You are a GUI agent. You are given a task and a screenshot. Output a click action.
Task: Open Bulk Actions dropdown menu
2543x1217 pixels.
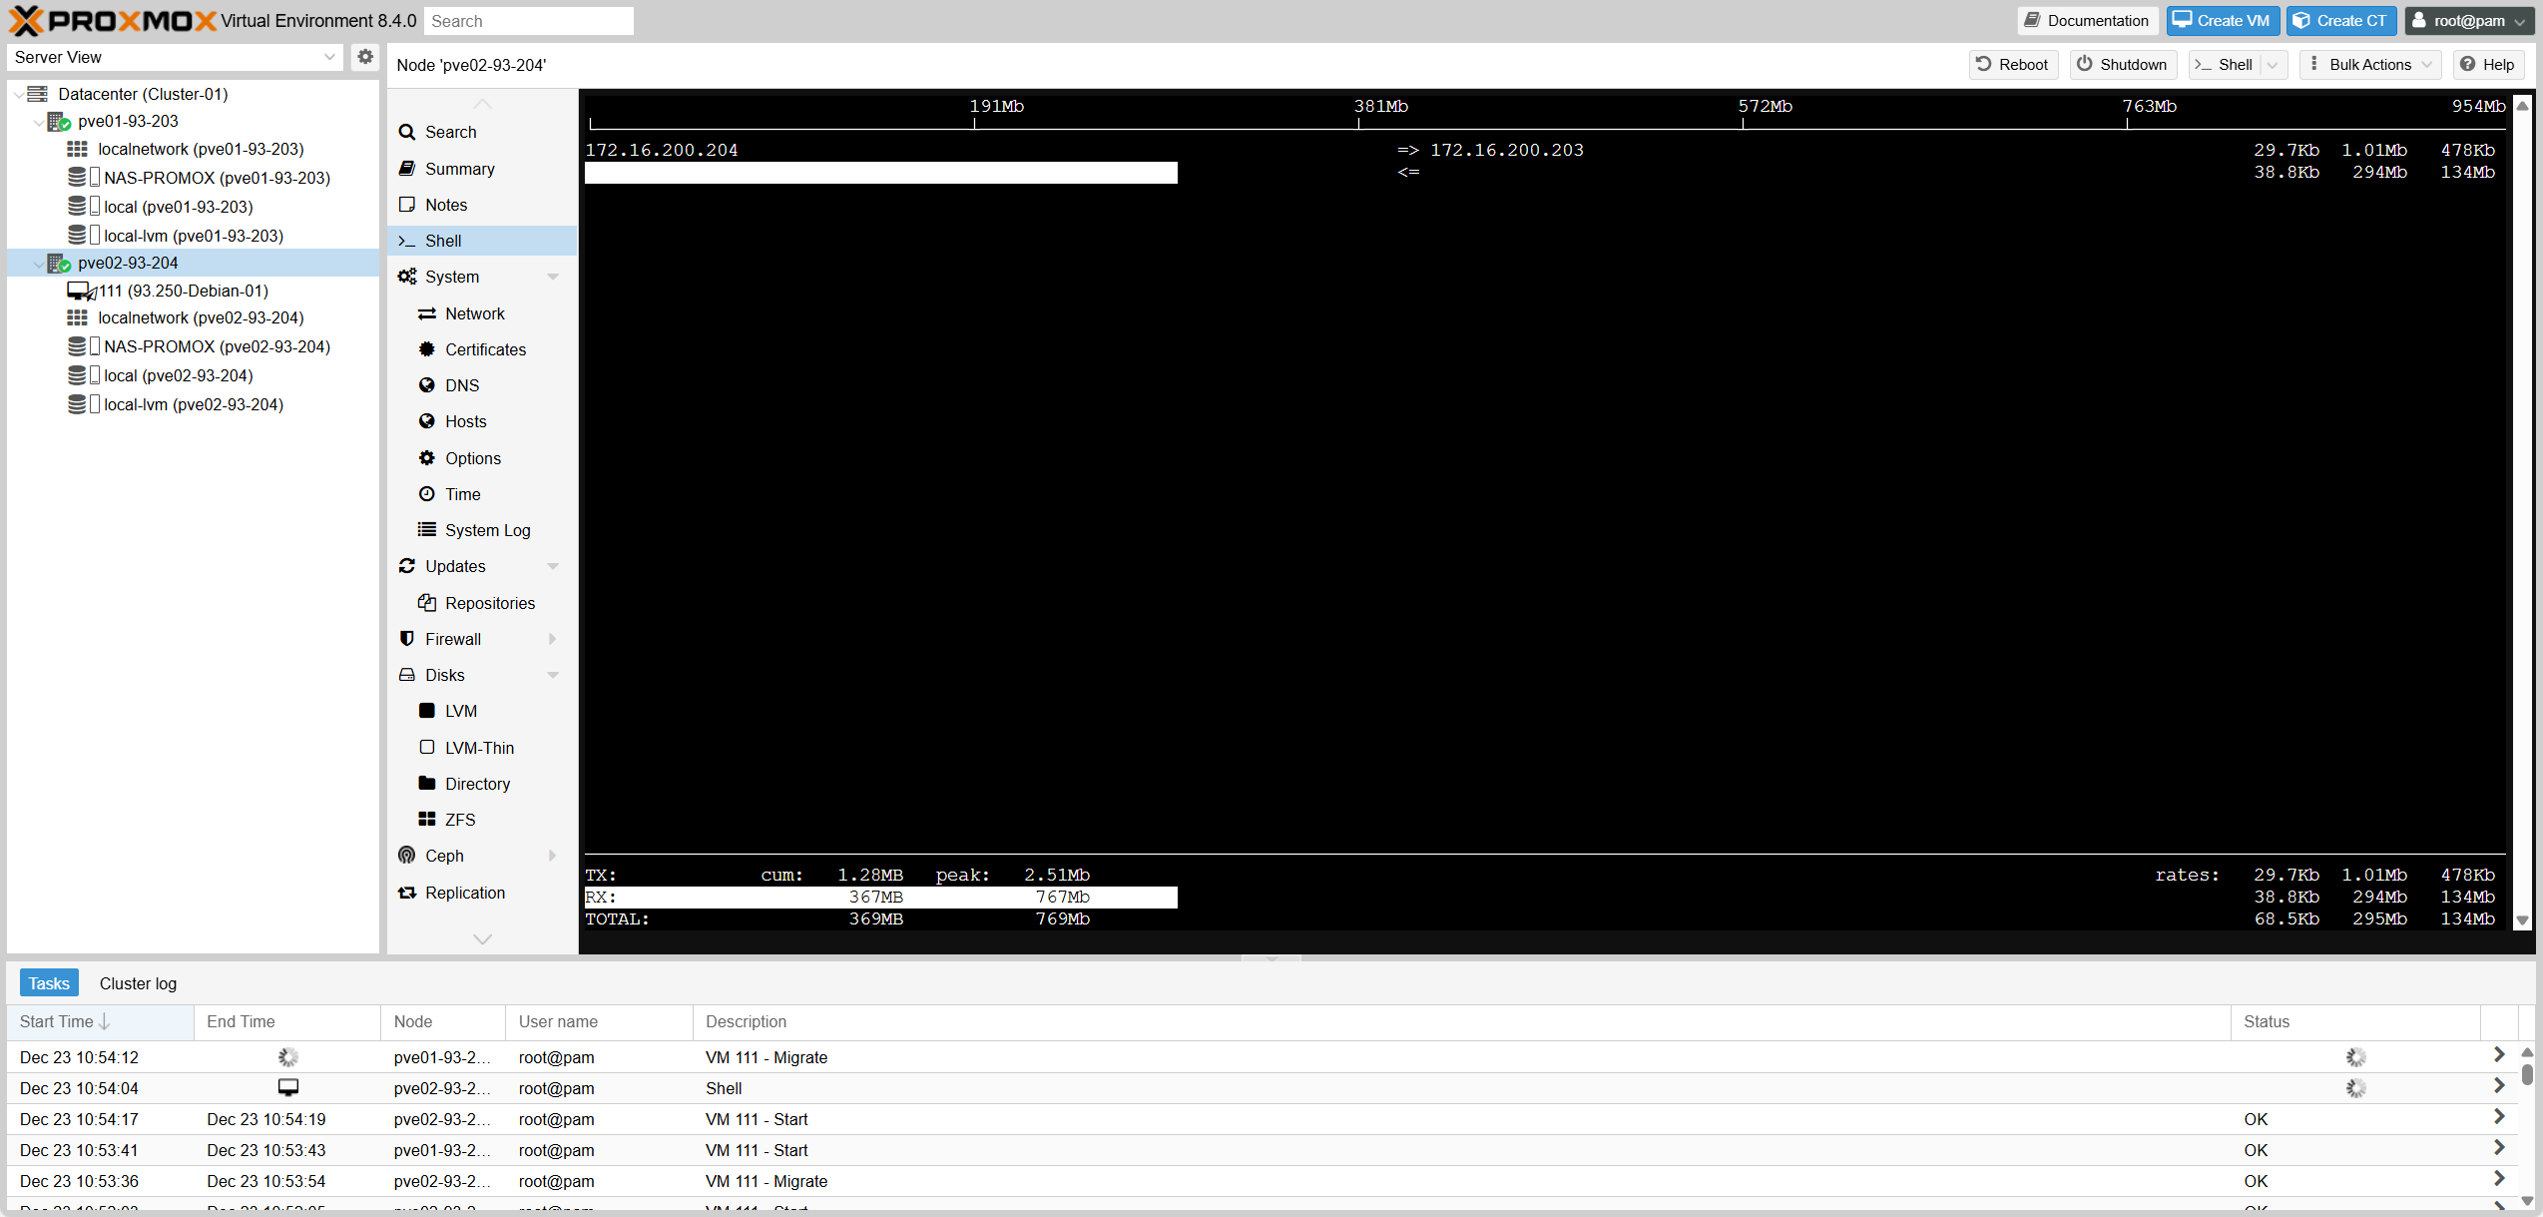(2370, 65)
